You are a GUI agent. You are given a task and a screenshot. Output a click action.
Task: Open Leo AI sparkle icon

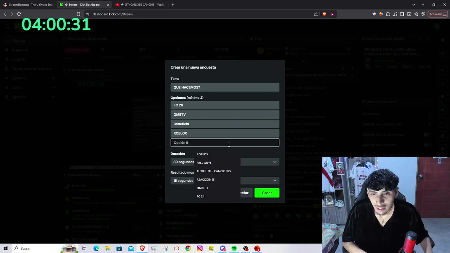(416, 14)
